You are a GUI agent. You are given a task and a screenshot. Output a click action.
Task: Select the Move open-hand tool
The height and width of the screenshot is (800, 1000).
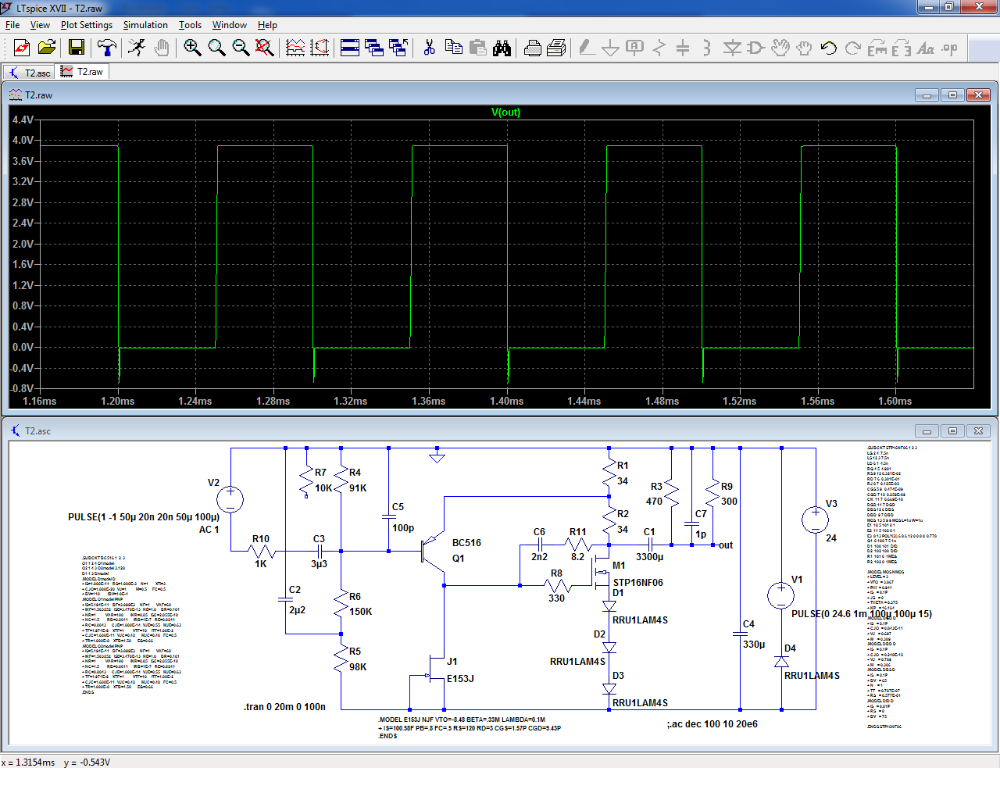780,48
